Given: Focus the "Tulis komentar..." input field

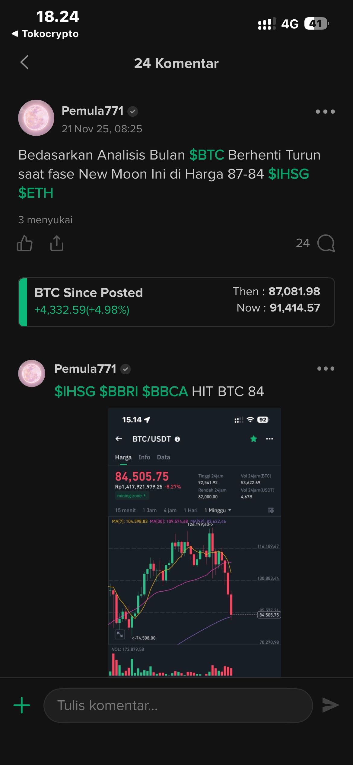Looking at the screenshot, I should (x=178, y=705).
